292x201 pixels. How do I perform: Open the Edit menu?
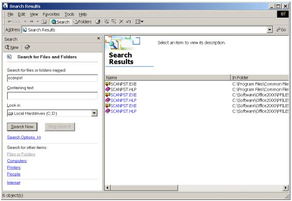pos(21,14)
